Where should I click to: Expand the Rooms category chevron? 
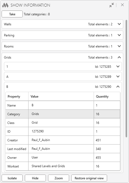click(119, 46)
